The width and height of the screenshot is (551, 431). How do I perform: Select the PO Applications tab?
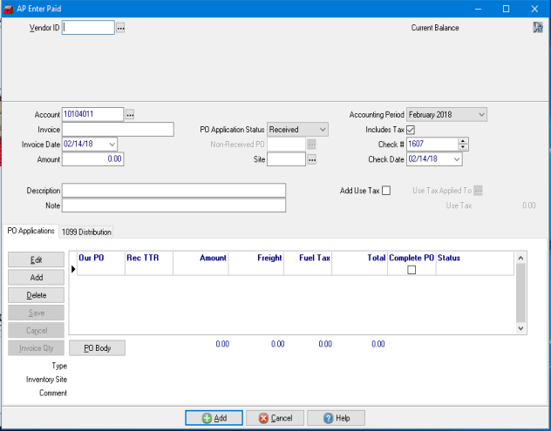pos(31,231)
